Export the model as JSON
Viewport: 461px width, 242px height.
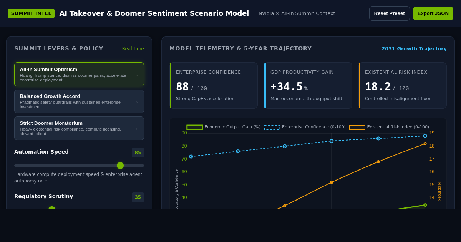(433, 13)
